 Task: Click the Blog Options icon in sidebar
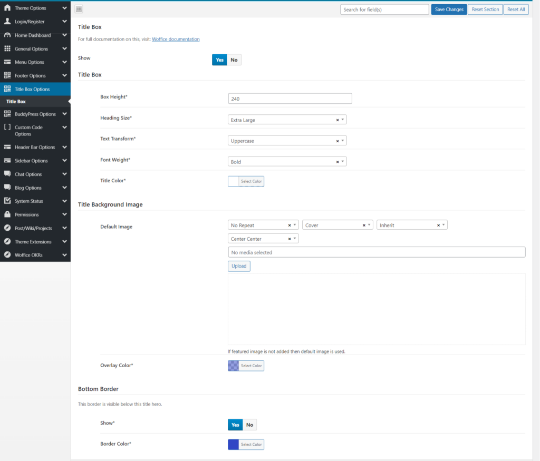tap(7, 188)
